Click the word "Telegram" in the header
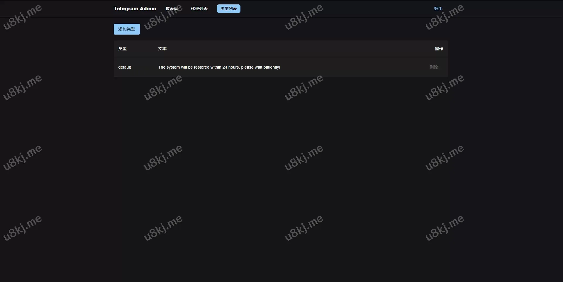Viewport: 563px width, 282px height. pos(126,9)
